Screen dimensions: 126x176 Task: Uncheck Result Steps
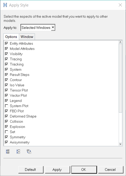(x=6, y=75)
